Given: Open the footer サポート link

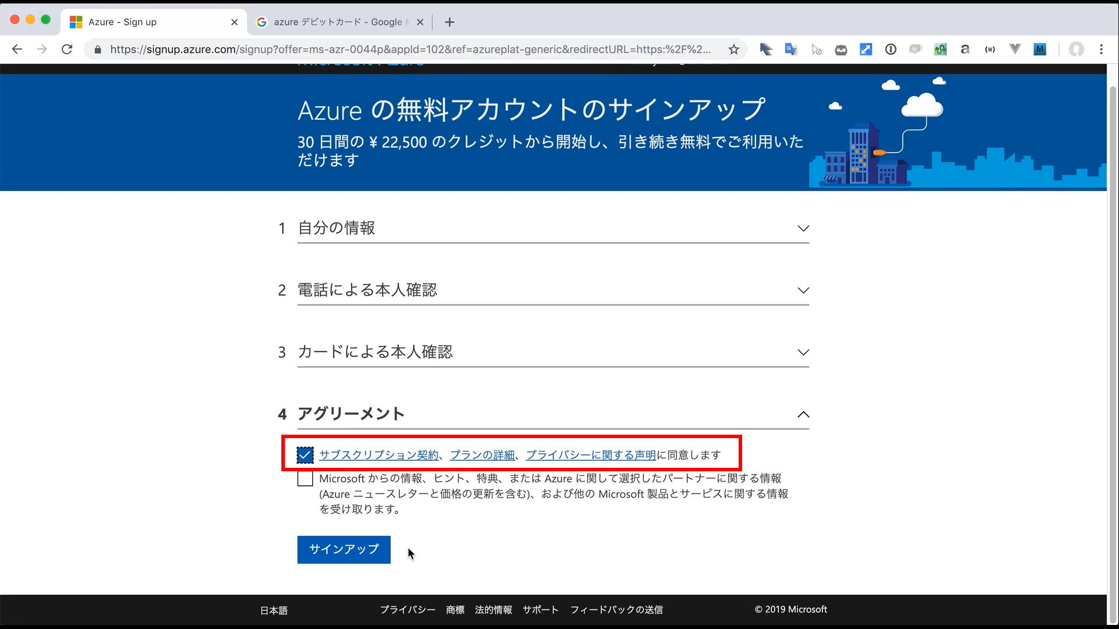Looking at the screenshot, I should 541,610.
